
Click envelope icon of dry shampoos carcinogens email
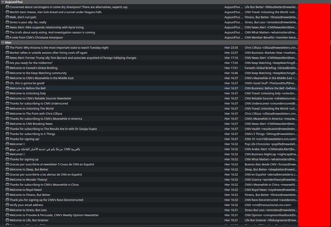[7, 7]
